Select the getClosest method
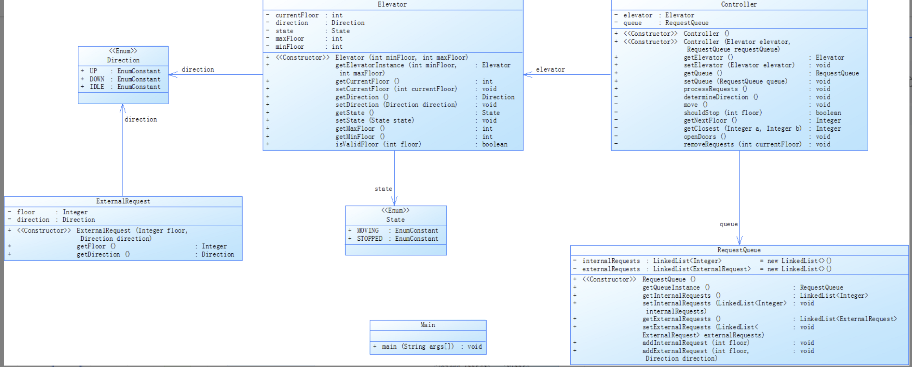This screenshot has height=367, width=912. pos(728,128)
